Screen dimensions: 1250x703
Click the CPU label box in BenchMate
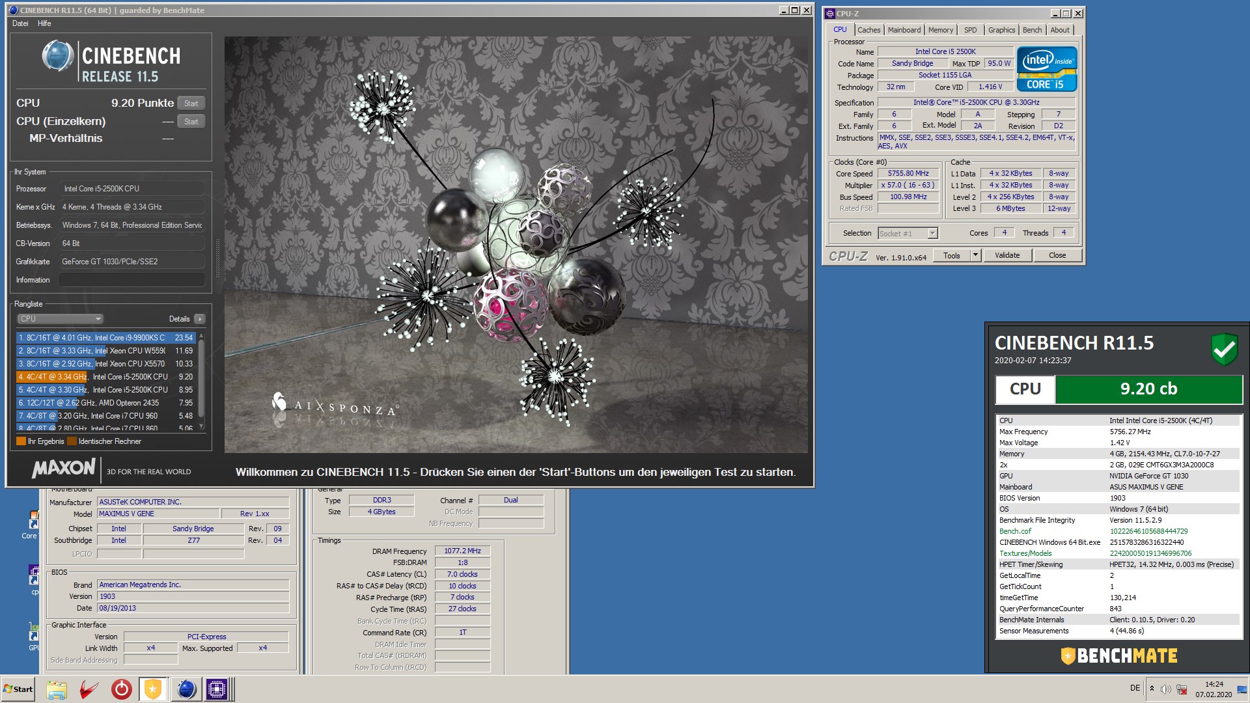coord(1025,389)
